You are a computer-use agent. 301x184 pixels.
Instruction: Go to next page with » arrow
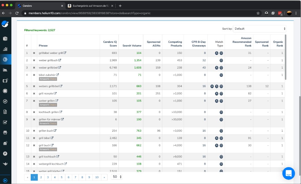tap(104, 177)
